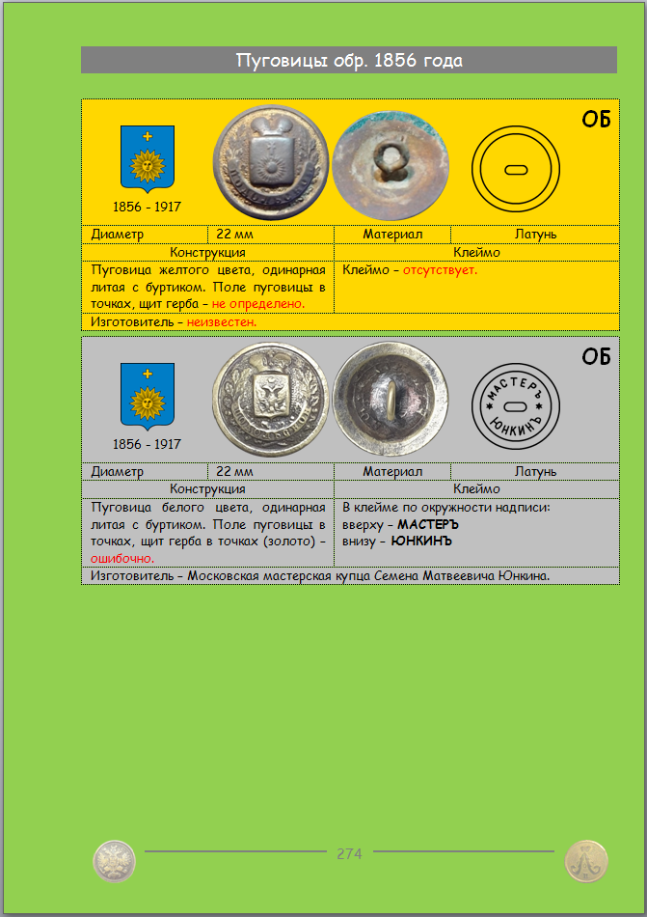
Task: Click the page header Пуговицы обр. 1856 года
Action: (349, 60)
